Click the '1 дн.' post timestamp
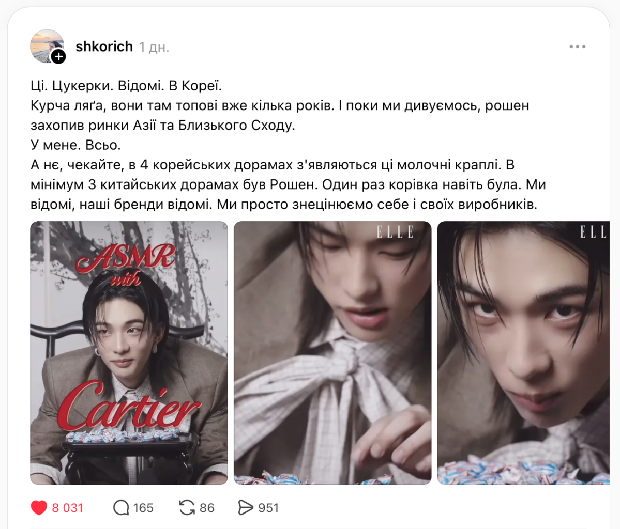Screen dimensions: 620x529 coord(154,47)
